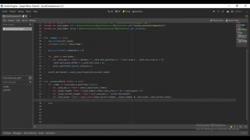Viewport: 250px width, 140px height.
Task: Open the Audio bottom panel
Action: (x=41, y=133)
